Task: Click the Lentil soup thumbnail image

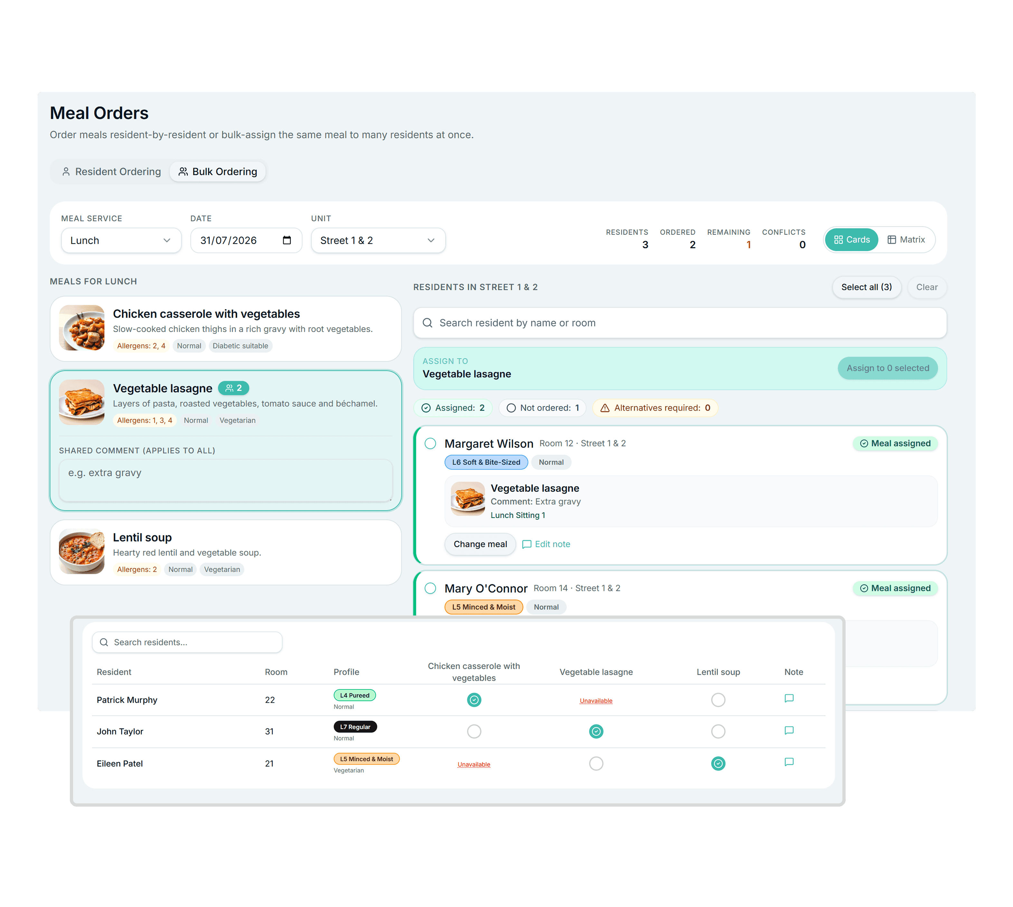Action: (x=82, y=552)
